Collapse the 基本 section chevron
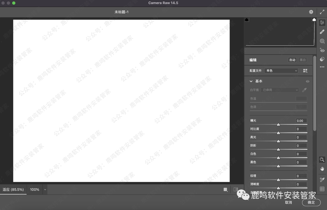 pyautogui.click(x=251, y=81)
